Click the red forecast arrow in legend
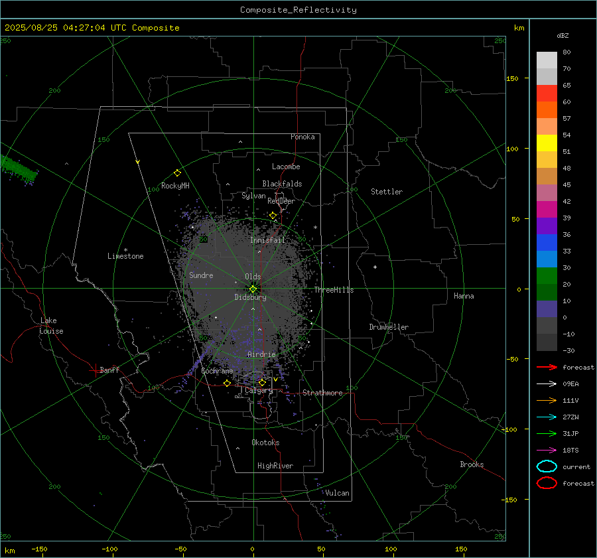This screenshot has height=558, width=597. [x=547, y=367]
